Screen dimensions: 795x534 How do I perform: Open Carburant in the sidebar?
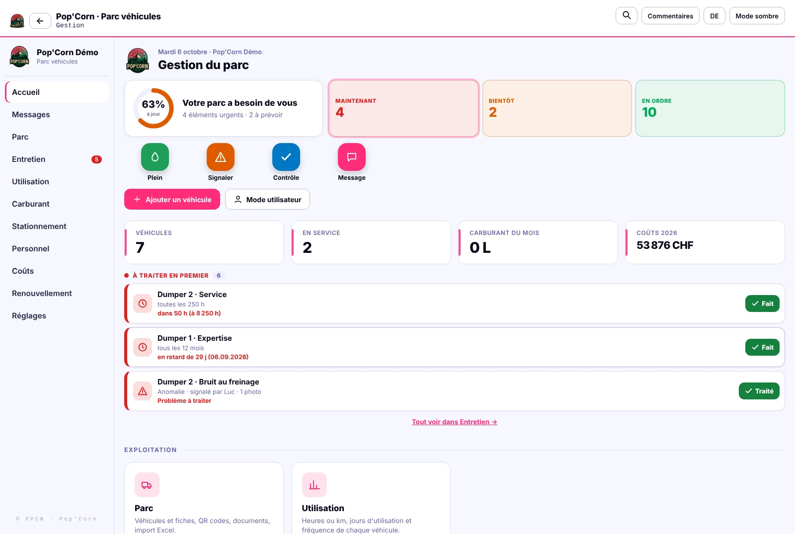57,204
